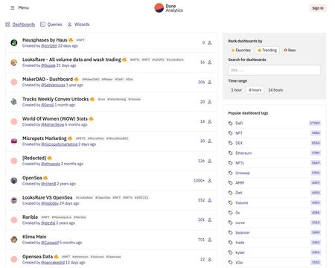The height and width of the screenshot is (268, 335).
Task: Click Micropets Marketing avatar icon
Action: tap(14, 141)
